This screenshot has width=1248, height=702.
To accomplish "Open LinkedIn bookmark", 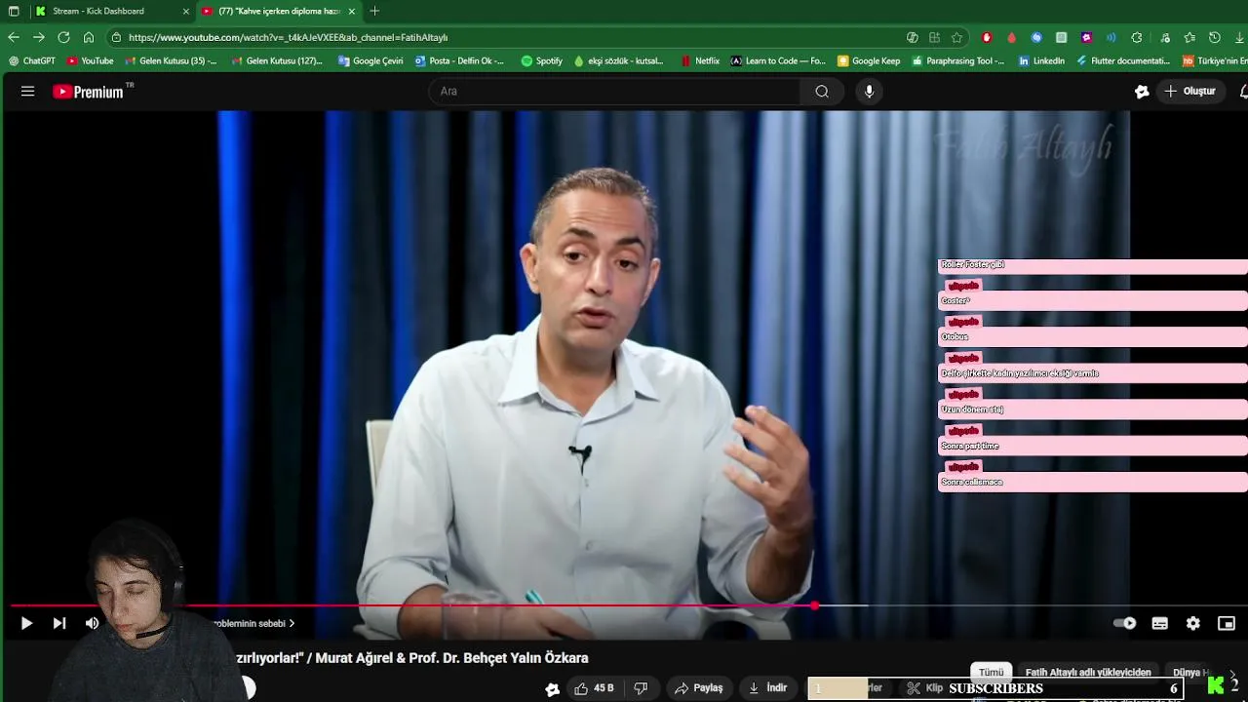I will pos(1041,60).
